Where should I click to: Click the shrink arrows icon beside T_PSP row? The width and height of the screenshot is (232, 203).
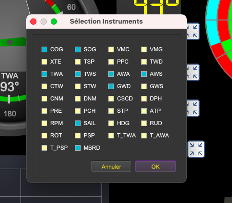196,149
